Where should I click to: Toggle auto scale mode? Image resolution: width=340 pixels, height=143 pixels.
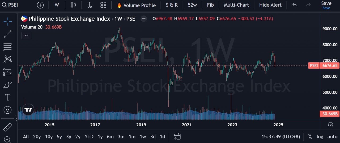point(332,137)
